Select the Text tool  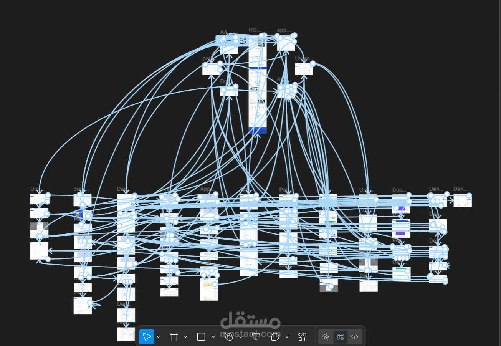[256, 337]
